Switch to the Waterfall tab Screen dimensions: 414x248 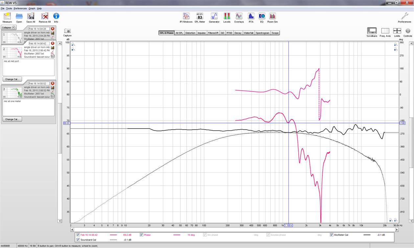tap(248, 33)
